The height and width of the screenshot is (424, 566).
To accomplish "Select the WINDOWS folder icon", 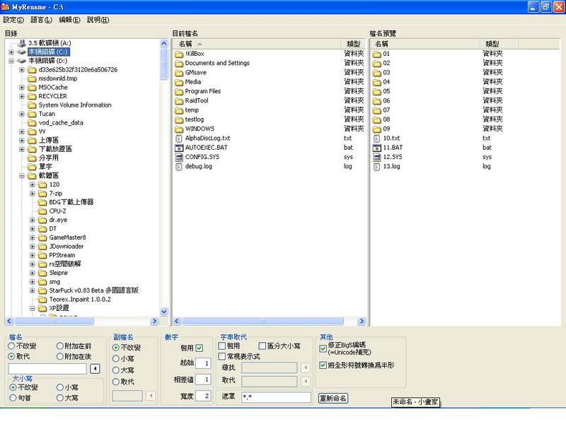I will point(178,129).
